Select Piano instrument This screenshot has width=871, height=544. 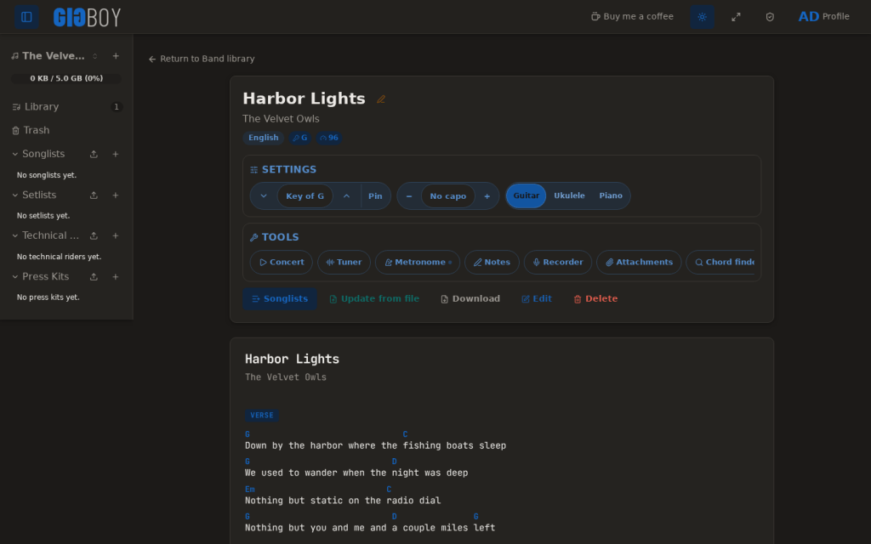pyautogui.click(x=611, y=196)
